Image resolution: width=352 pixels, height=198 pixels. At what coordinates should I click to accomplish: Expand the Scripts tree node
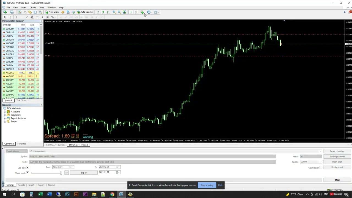pyautogui.click(x=5, y=122)
